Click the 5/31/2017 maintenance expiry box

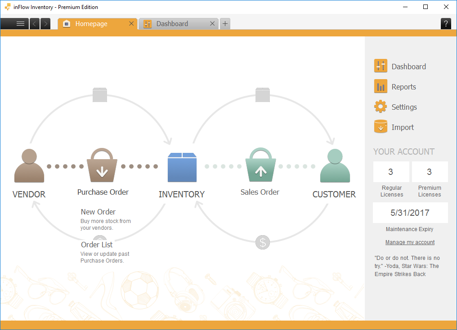pyautogui.click(x=410, y=213)
